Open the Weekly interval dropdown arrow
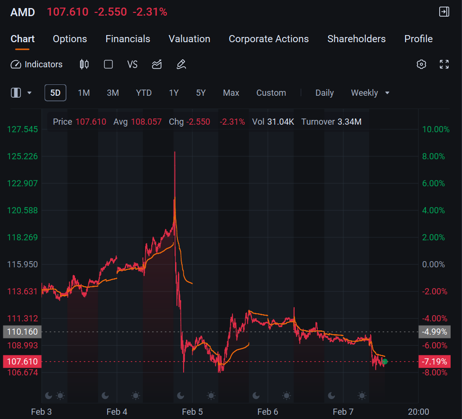This screenshot has height=419, width=462. (x=387, y=93)
